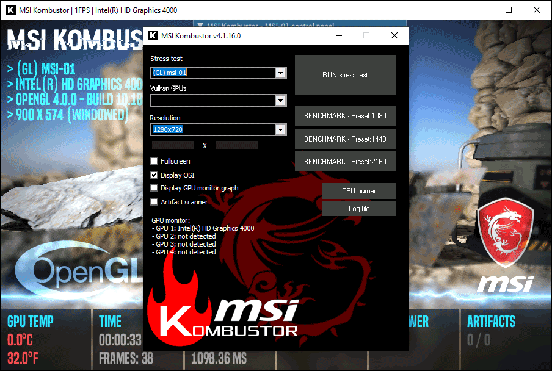Screen dimensions: 552x371
Task: Click the custom width input field
Action: pyautogui.click(x=173, y=145)
